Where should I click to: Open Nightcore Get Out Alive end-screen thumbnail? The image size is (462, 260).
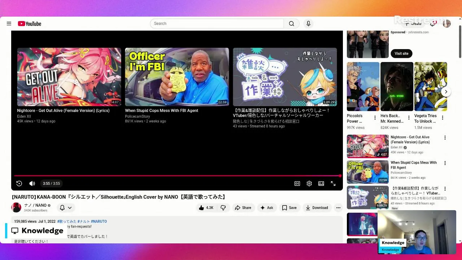tap(69, 77)
